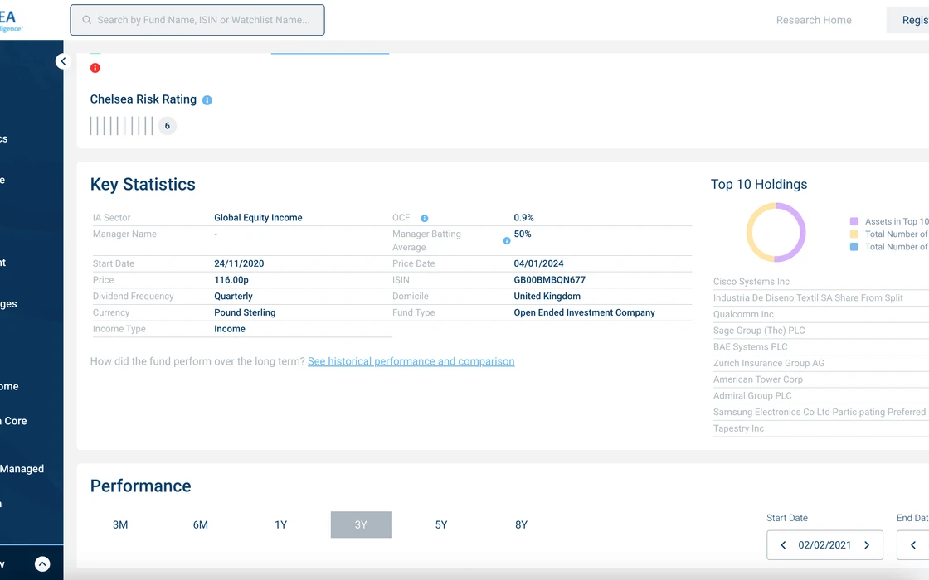Click the risk rating value 6 badge
This screenshot has height=580, width=929.
tap(167, 125)
